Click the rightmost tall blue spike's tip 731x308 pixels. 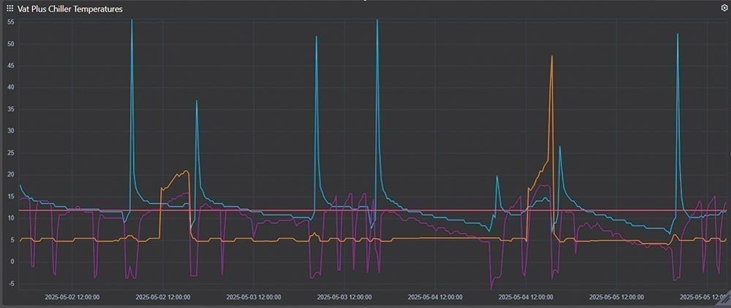click(678, 34)
